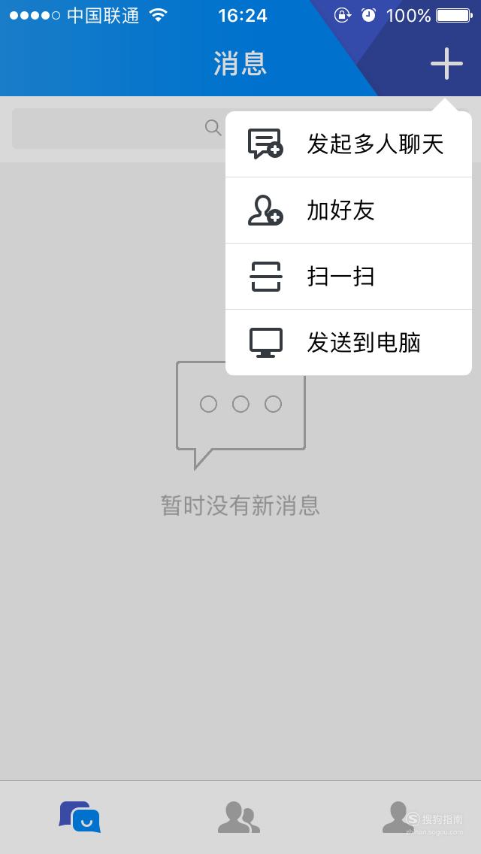Click the add friend person icon
Screen dimensions: 481x854
tap(266, 210)
